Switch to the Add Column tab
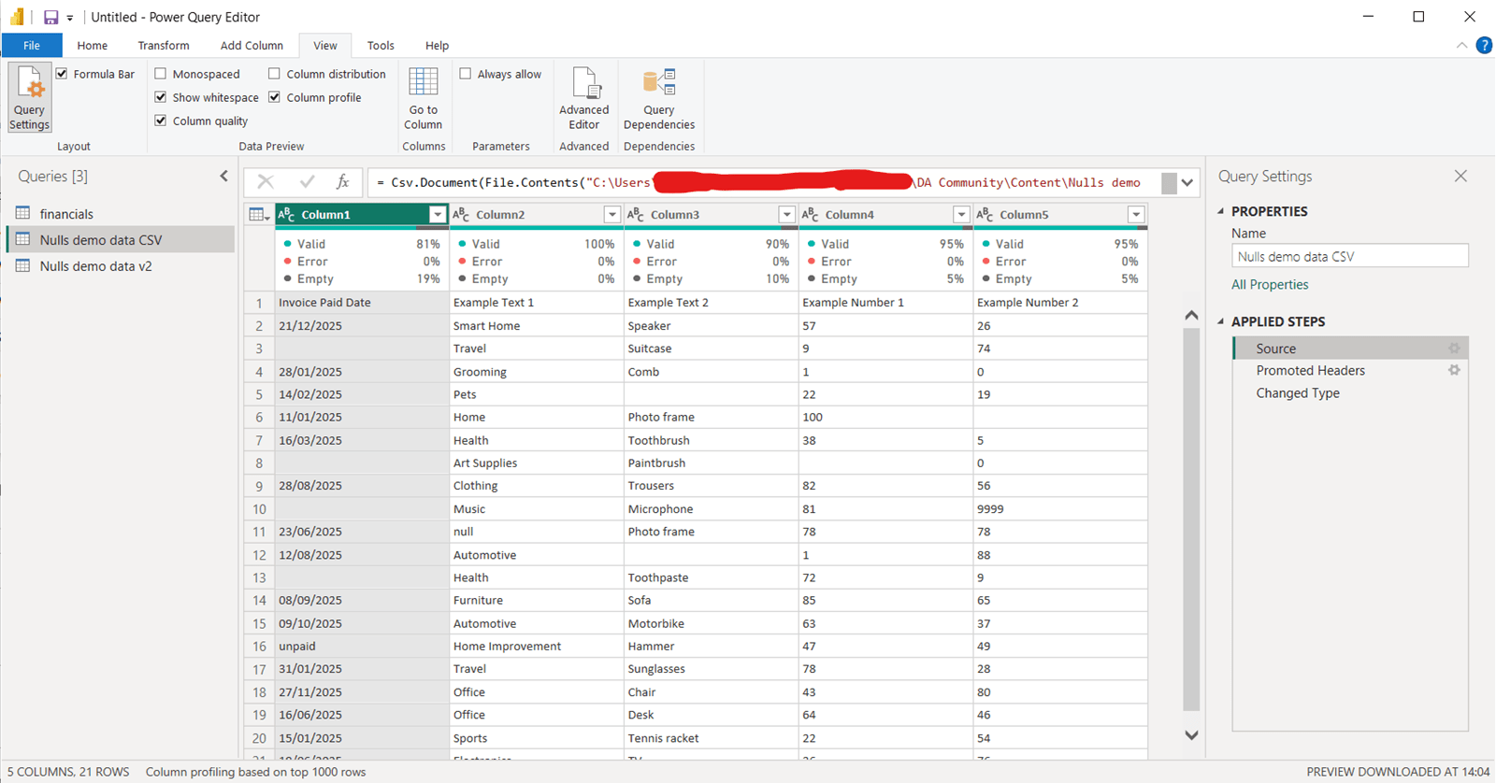Viewport: 1496px width, 783px height. coord(252,45)
